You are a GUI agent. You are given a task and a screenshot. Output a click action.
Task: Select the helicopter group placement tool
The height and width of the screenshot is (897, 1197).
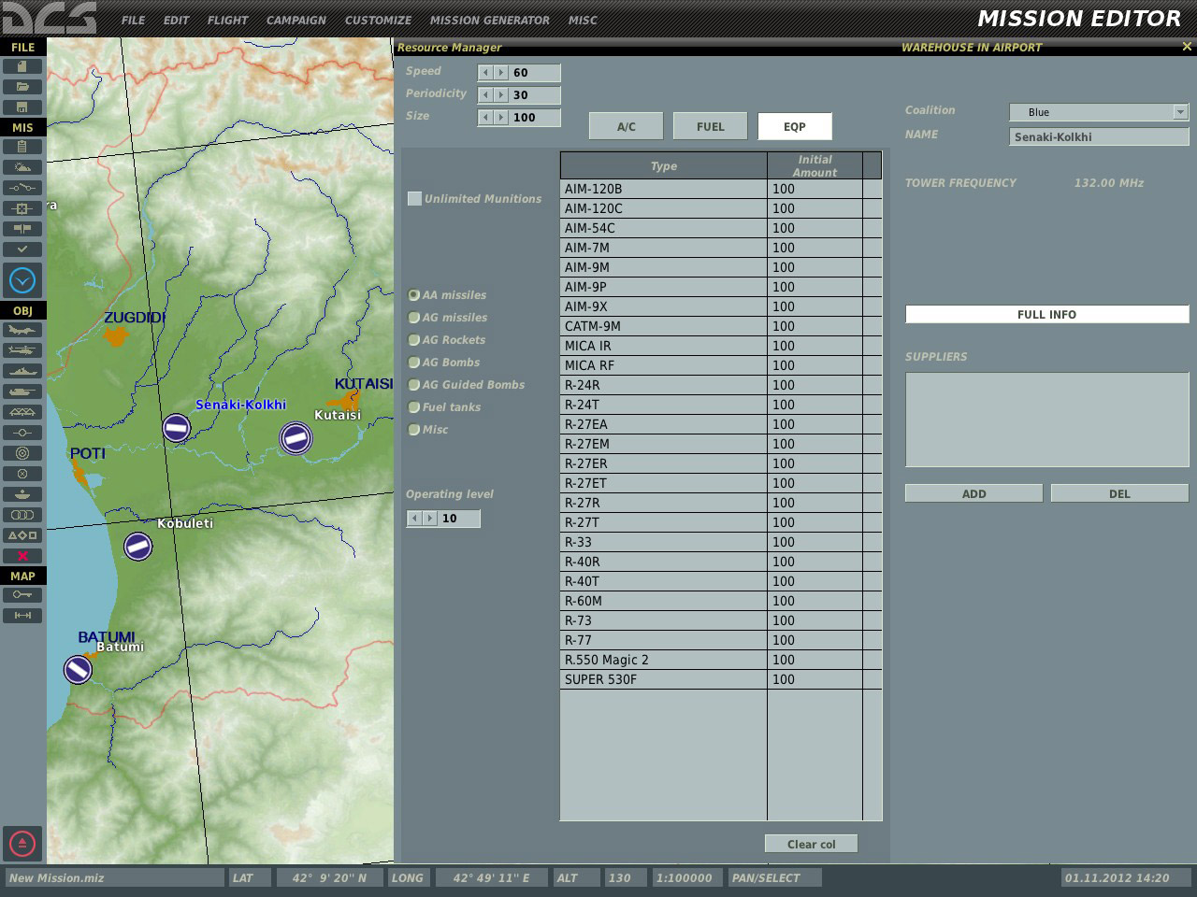click(x=22, y=350)
